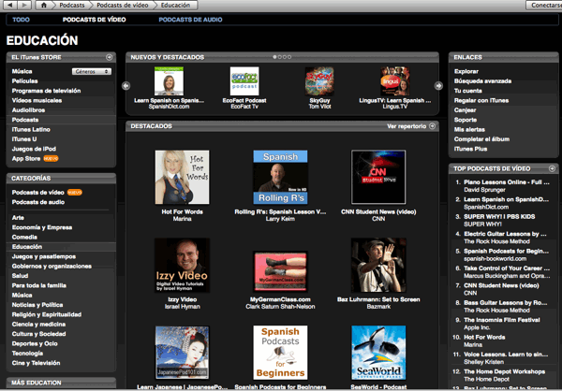Switch to PODCASTS DE AUDIO tab
The width and height of the screenshot is (562, 391).
190,20
